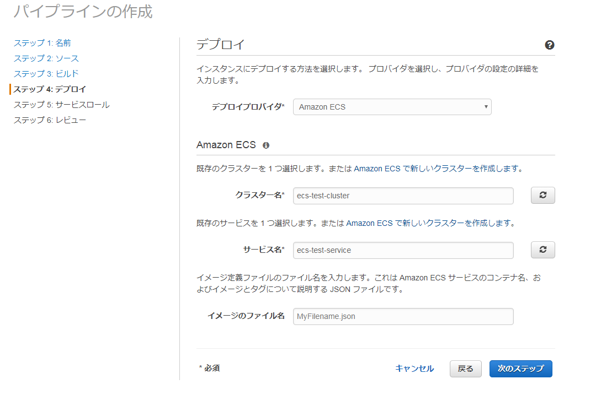Refresh the service name list
The height and width of the screenshot is (395, 601).
(x=543, y=250)
